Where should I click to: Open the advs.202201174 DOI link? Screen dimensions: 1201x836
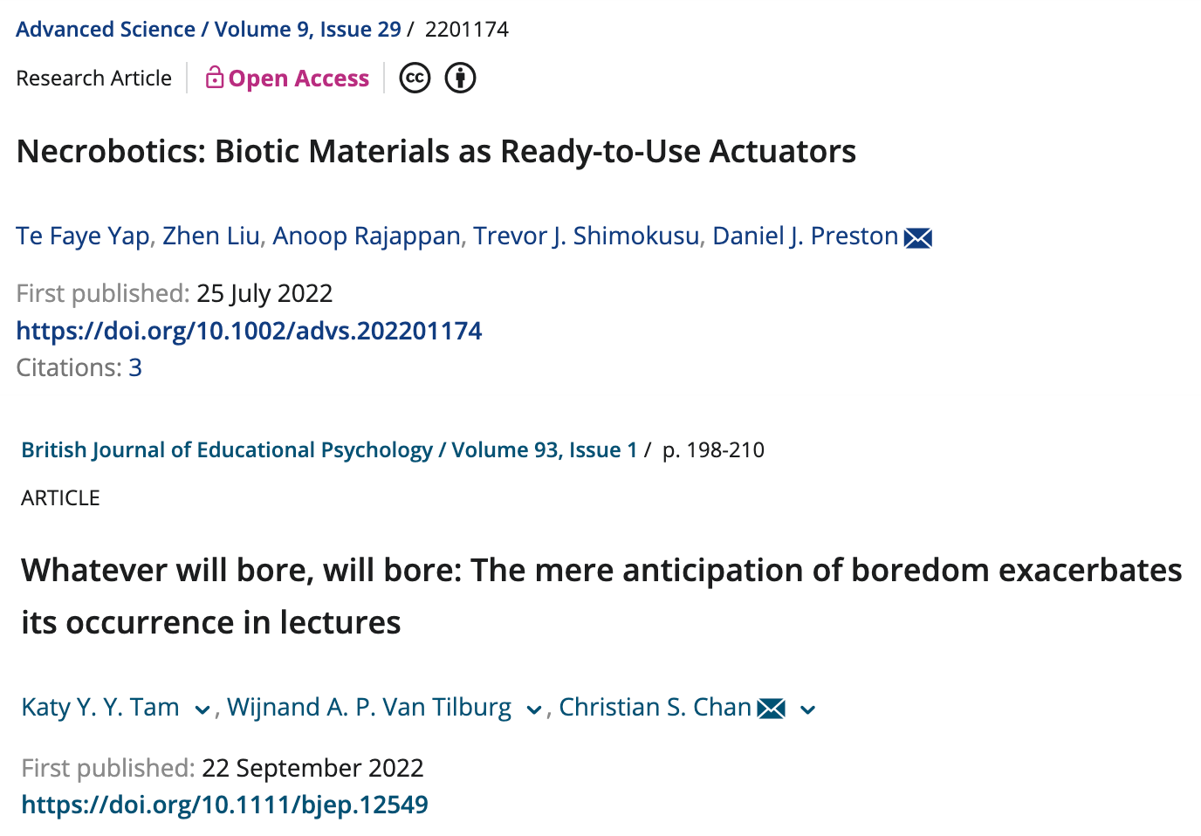[x=249, y=331]
